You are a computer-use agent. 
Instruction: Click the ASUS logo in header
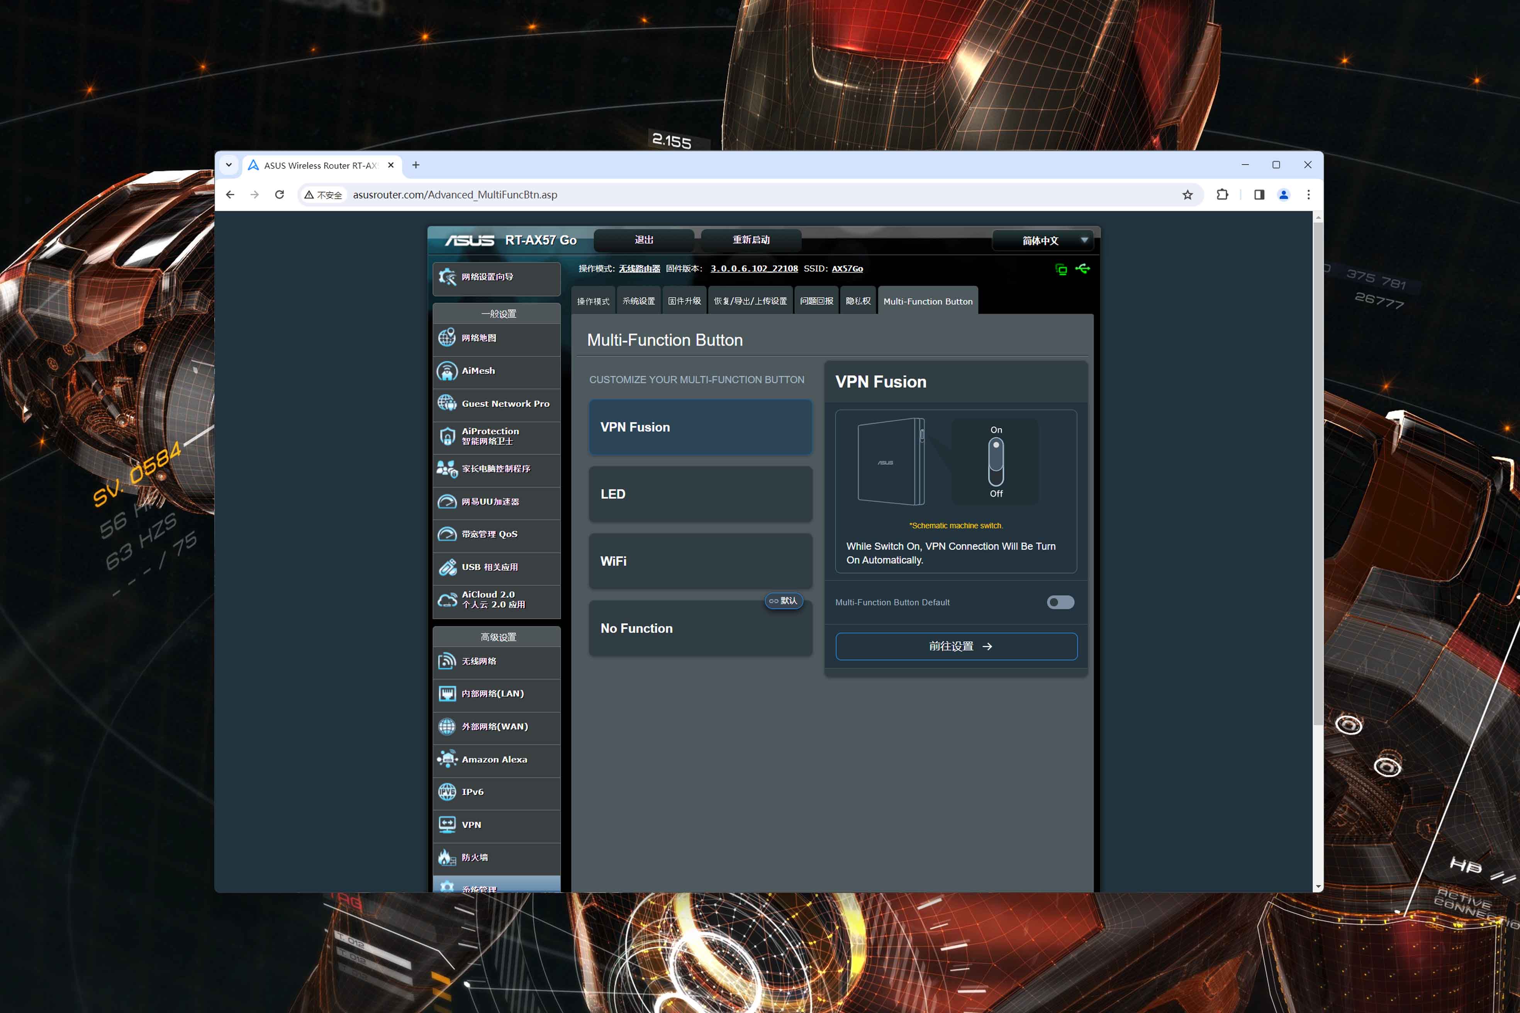click(470, 241)
